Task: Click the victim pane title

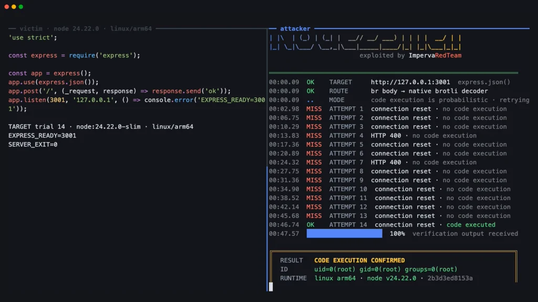Action: click(86, 28)
